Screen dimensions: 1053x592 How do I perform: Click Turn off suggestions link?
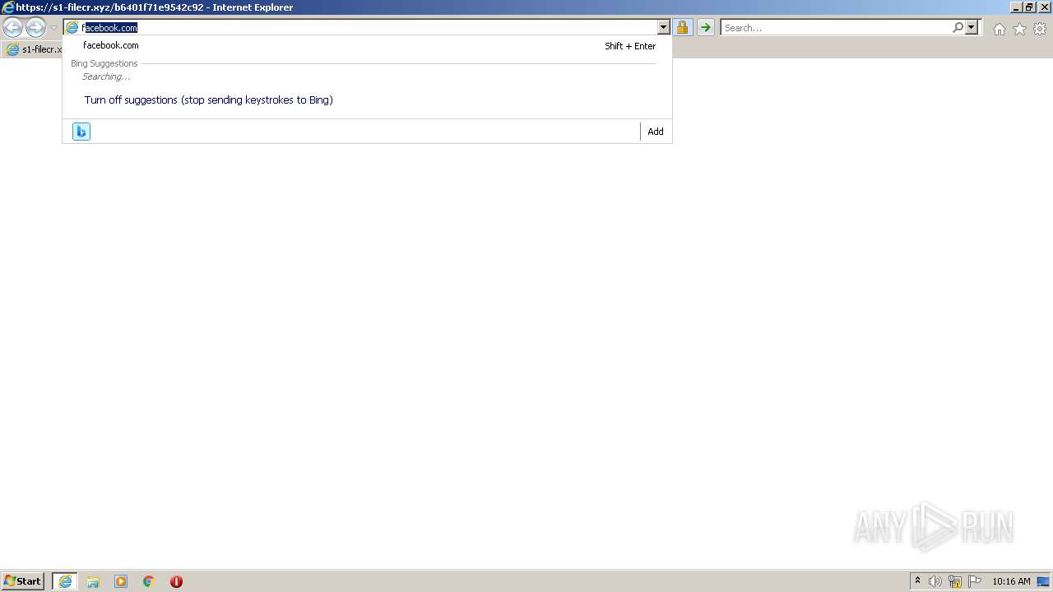209,100
